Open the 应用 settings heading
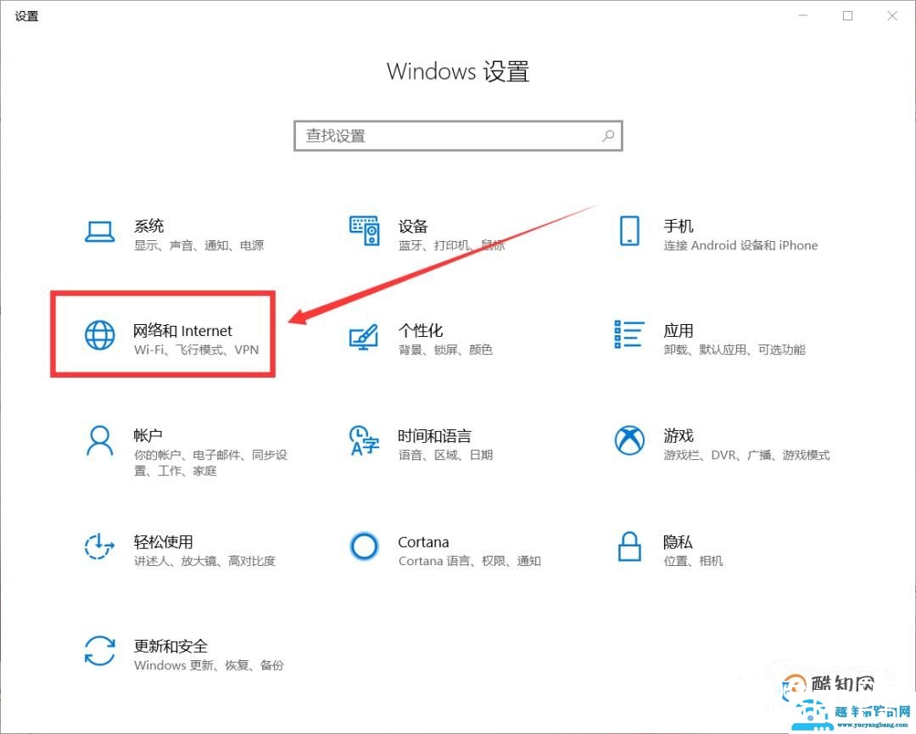Image resolution: width=916 pixels, height=734 pixels. click(x=679, y=331)
